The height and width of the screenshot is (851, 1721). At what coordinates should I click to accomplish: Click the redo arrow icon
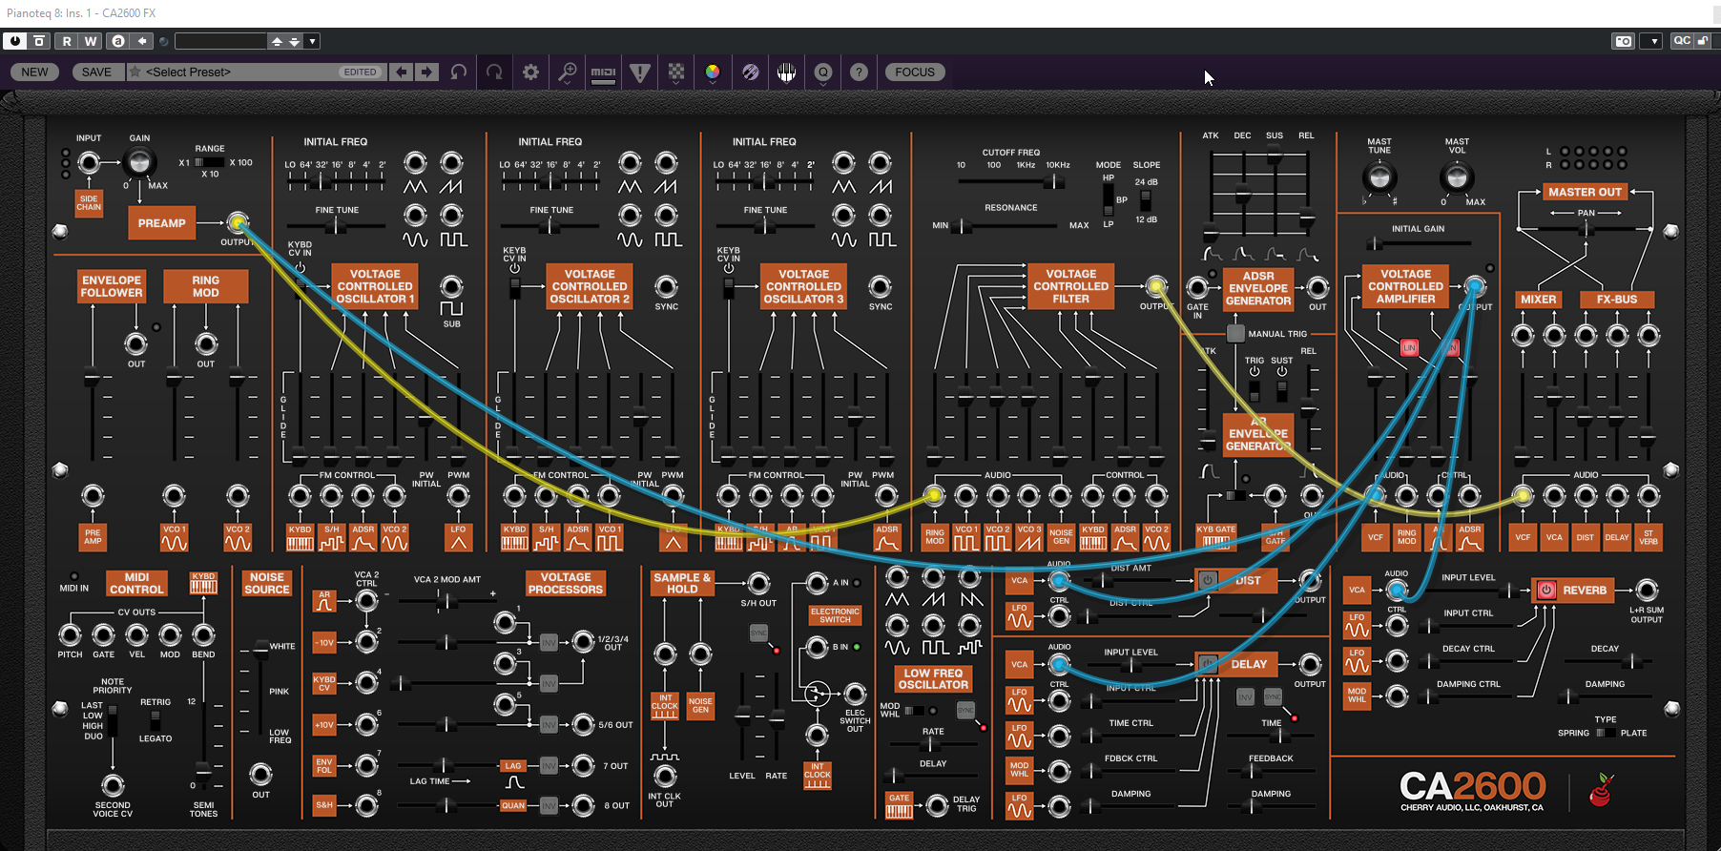[x=494, y=73]
